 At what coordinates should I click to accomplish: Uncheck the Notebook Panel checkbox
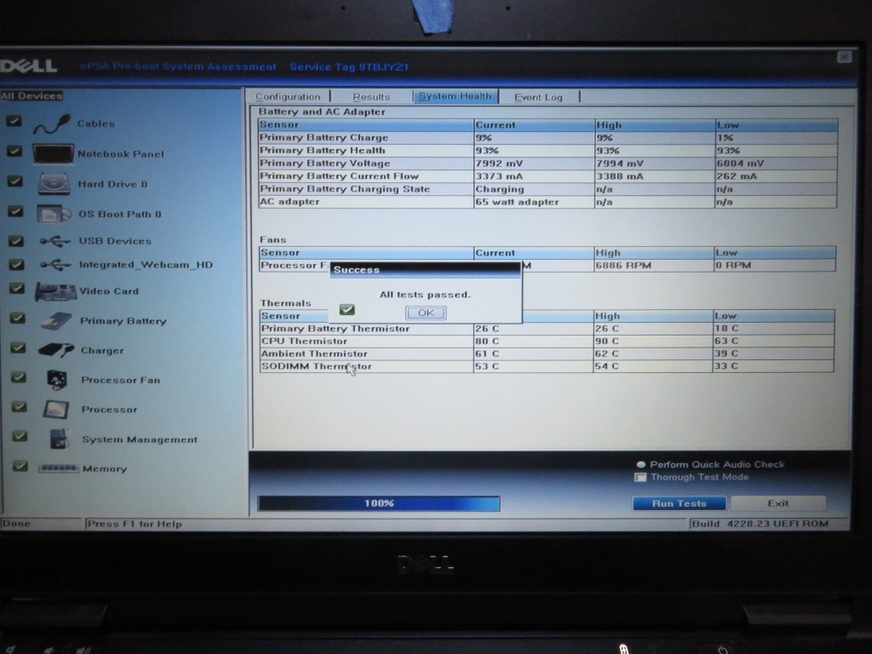point(14,151)
